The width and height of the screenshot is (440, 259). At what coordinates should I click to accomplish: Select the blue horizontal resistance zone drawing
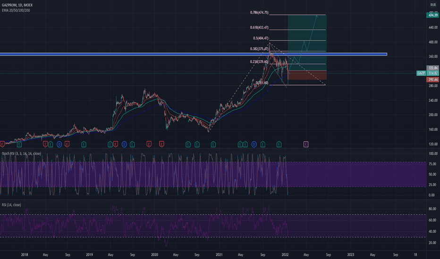[194, 54]
